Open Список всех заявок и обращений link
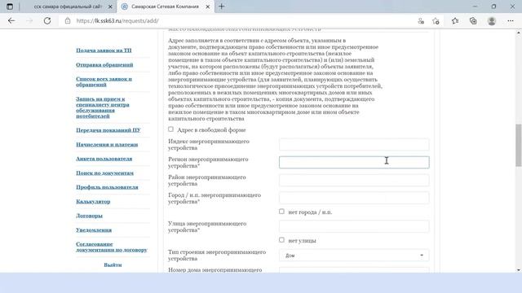Screen dimensions: 522x293 (104, 81)
